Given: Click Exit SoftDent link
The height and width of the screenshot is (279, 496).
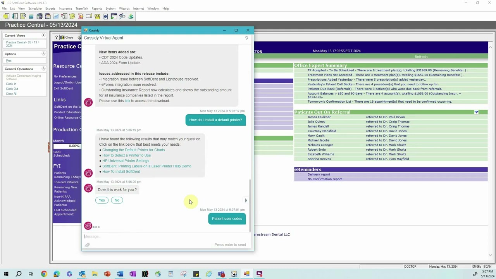Looking at the screenshot, I should pos(64,88).
